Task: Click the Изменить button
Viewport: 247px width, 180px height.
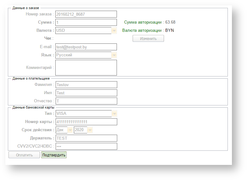Action: coord(148,38)
